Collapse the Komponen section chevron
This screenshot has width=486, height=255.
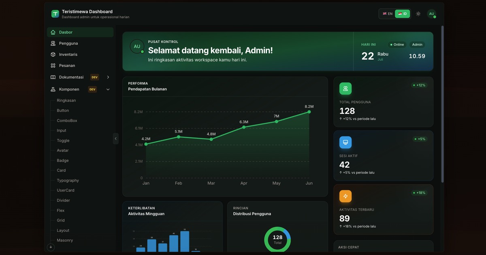click(108, 89)
